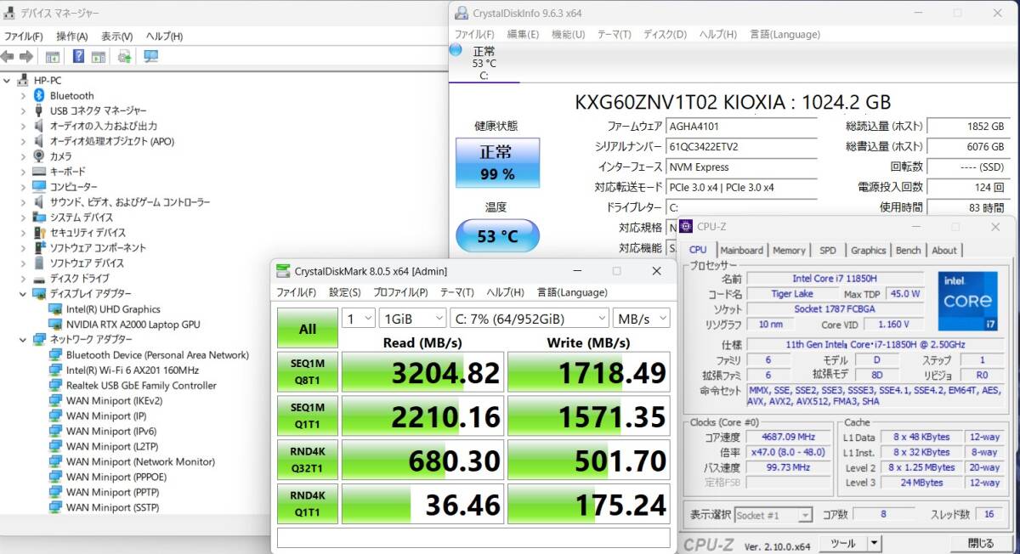
Task: Select the camera (カメラ) device icon
Action: point(39,156)
